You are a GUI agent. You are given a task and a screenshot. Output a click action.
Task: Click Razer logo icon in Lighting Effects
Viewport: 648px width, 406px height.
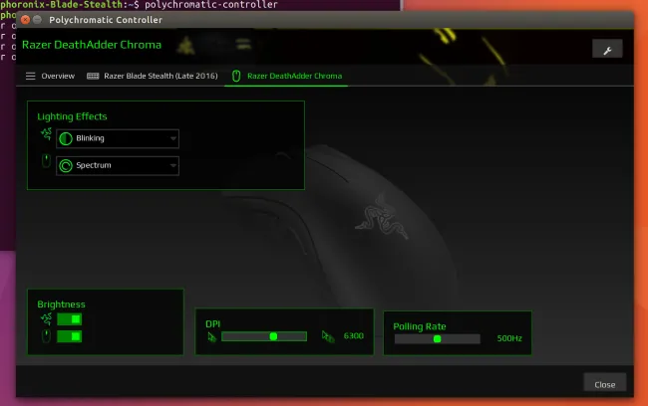(46, 134)
